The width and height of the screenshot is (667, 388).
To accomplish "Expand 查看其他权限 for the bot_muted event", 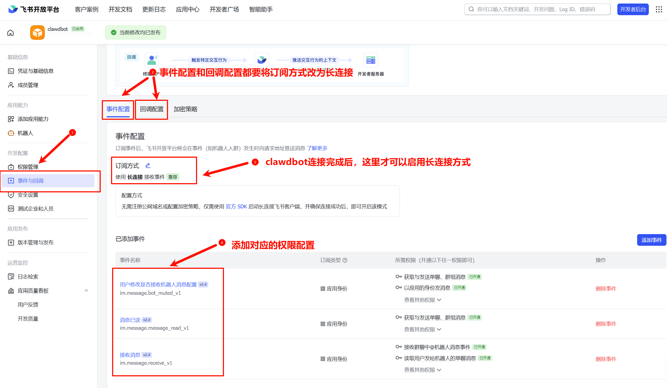I will (x=422, y=300).
